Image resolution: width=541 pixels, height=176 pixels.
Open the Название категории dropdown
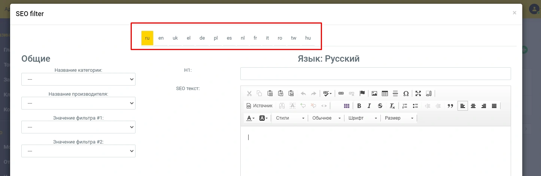(78, 79)
